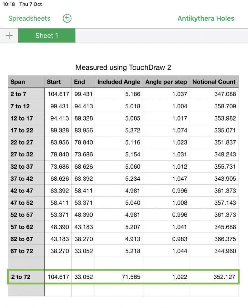This screenshot has width=248, height=308.
Task: Click the Notional Count header cell
Action: tap(214, 82)
